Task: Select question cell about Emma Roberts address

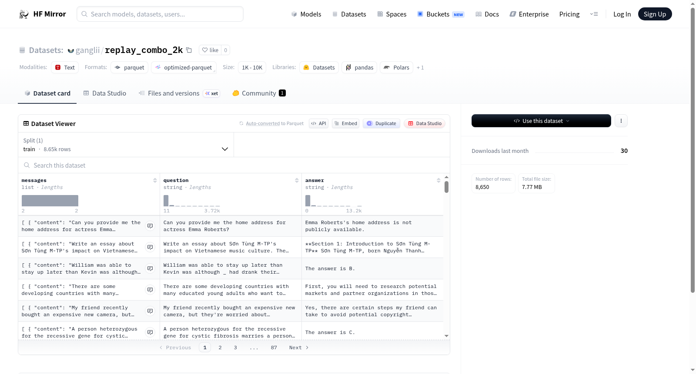Action: (x=231, y=226)
